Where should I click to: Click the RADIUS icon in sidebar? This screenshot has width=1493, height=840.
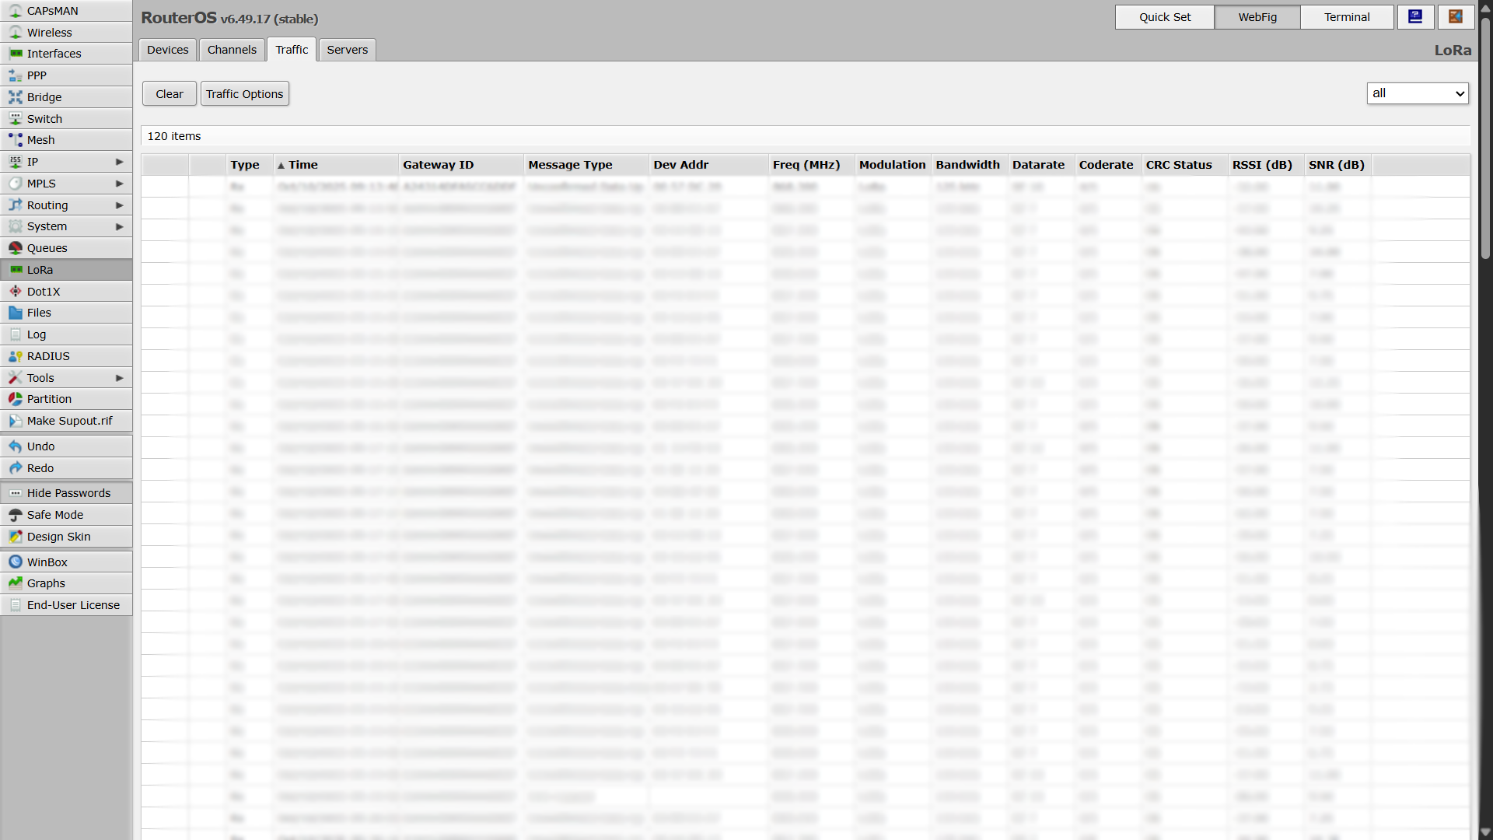[15, 356]
